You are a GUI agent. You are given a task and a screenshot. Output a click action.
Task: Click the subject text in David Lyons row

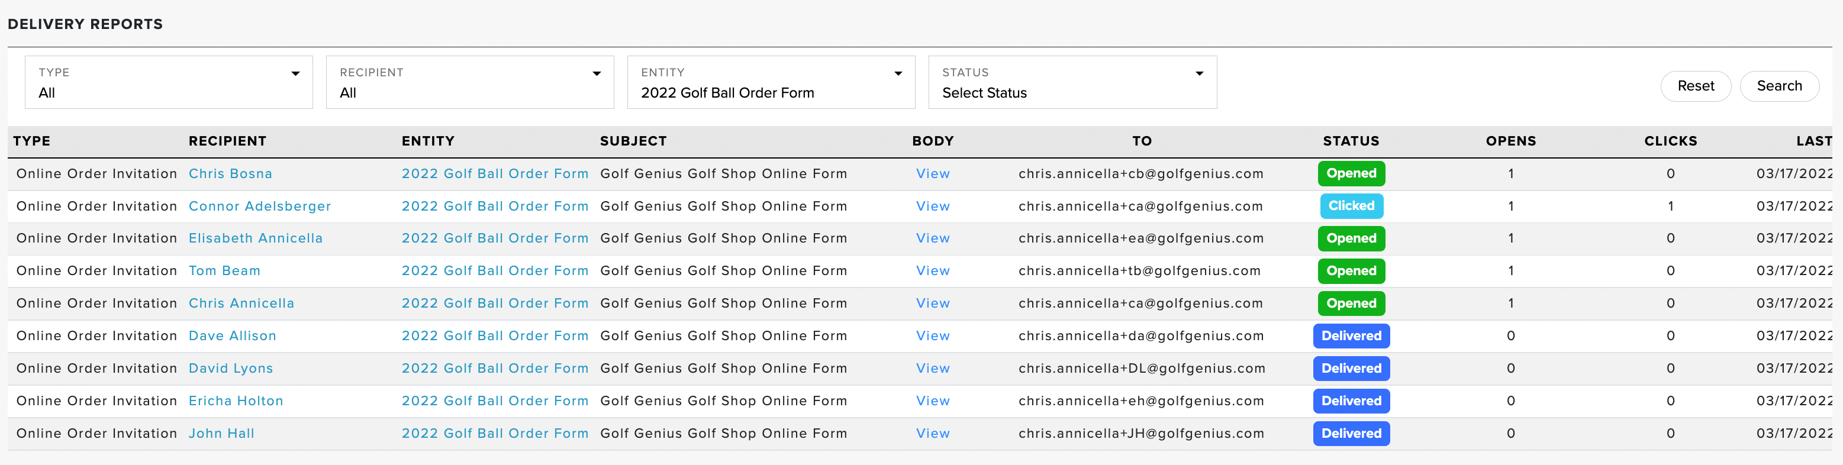723,369
